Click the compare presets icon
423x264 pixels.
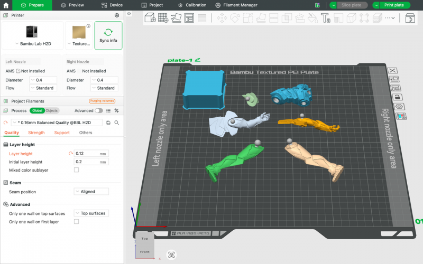pos(116,110)
